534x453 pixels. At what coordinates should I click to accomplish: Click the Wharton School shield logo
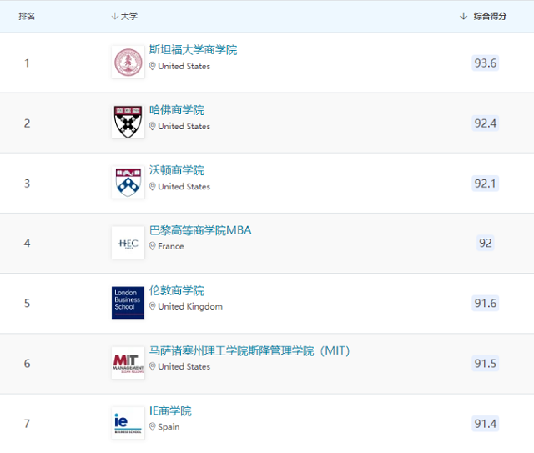tap(128, 183)
